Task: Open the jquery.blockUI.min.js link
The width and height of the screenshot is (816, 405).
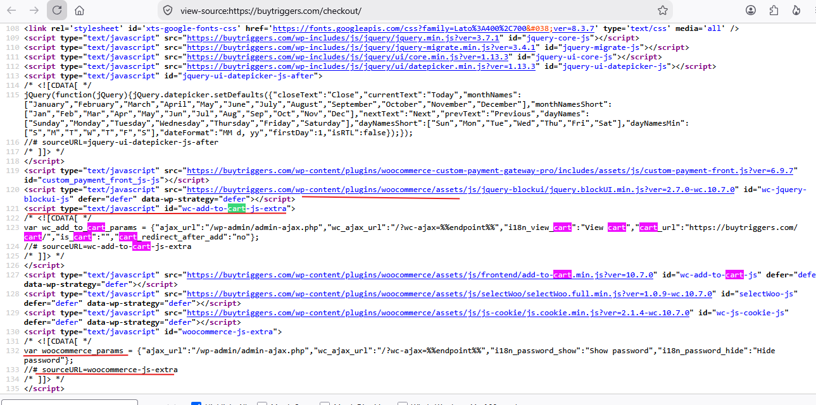Action: [461, 190]
